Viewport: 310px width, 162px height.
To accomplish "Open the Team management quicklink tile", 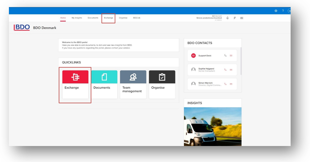I will tap(133, 85).
